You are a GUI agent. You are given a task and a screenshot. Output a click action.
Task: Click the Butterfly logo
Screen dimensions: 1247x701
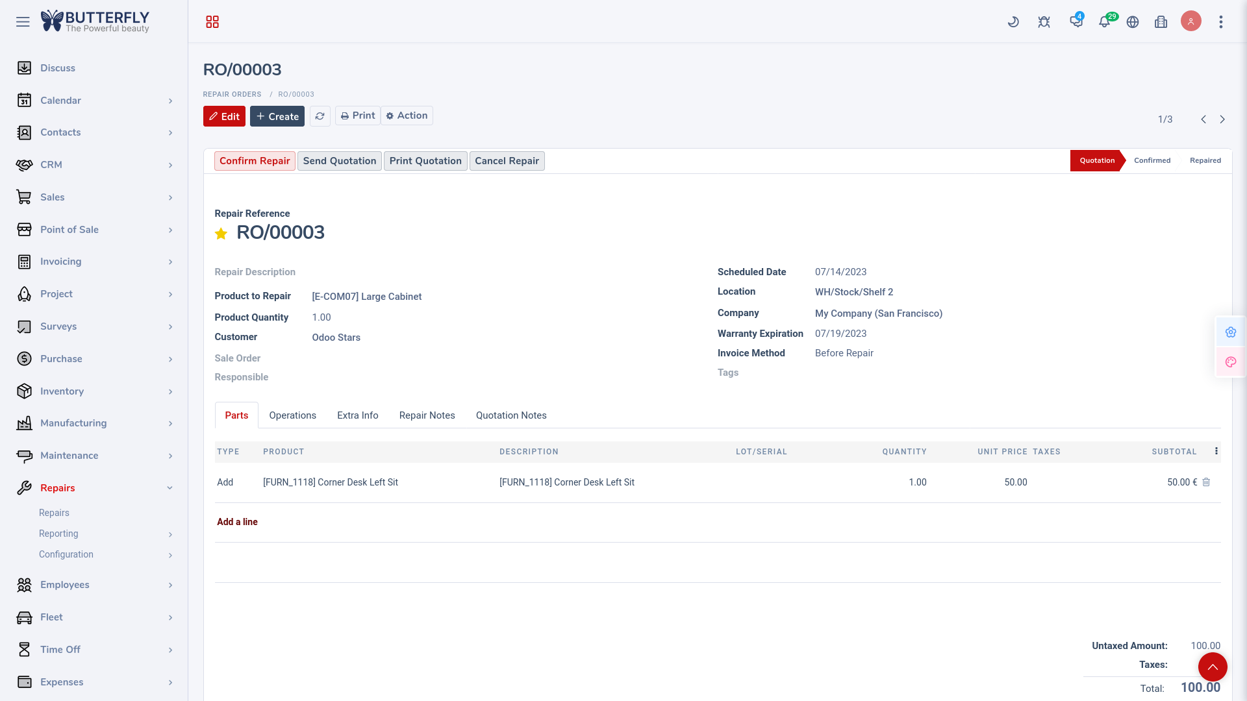click(x=95, y=21)
